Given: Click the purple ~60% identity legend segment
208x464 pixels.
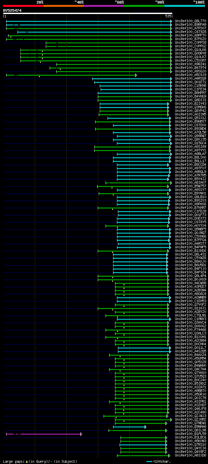Looking at the screenshot, I should click(x=104, y=6).
